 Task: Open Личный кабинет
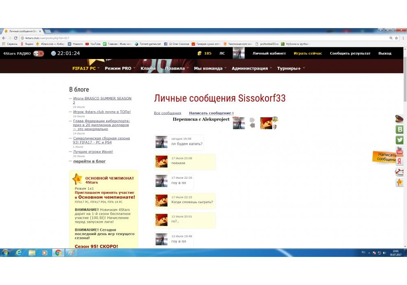(x=269, y=53)
